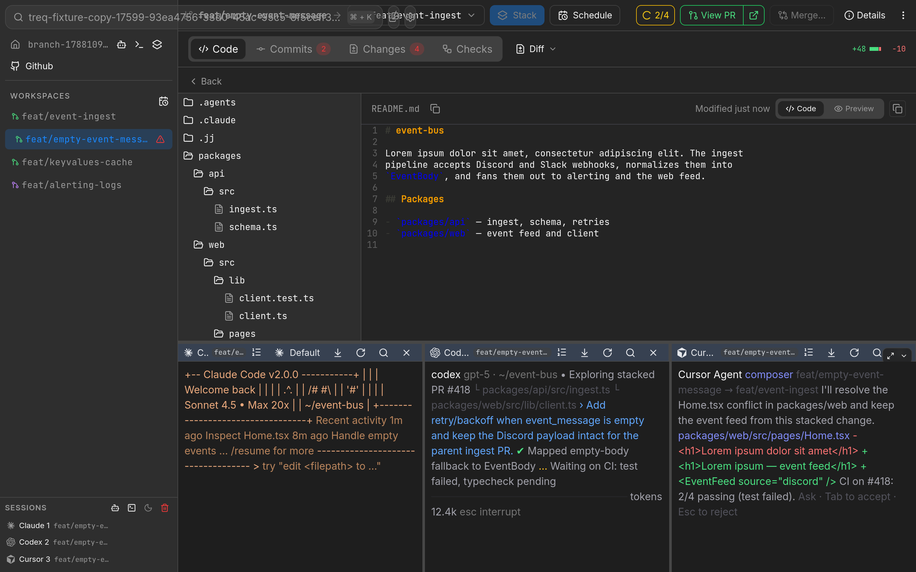Refresh the Claude terminal pane
This screenshot has width=916, height=572.
(360, 353)
